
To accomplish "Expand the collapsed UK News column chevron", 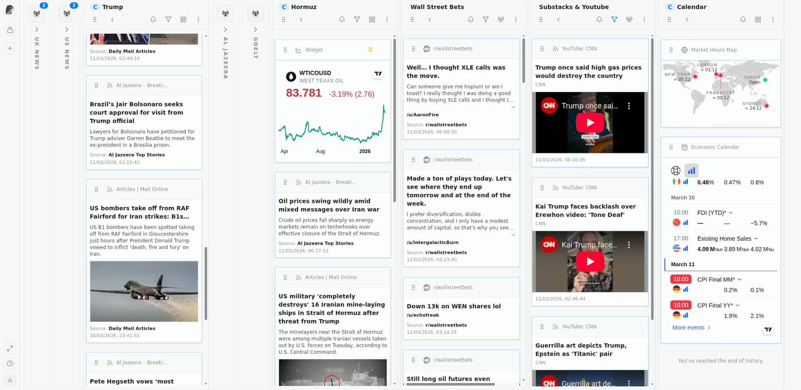I will point(37,29).
